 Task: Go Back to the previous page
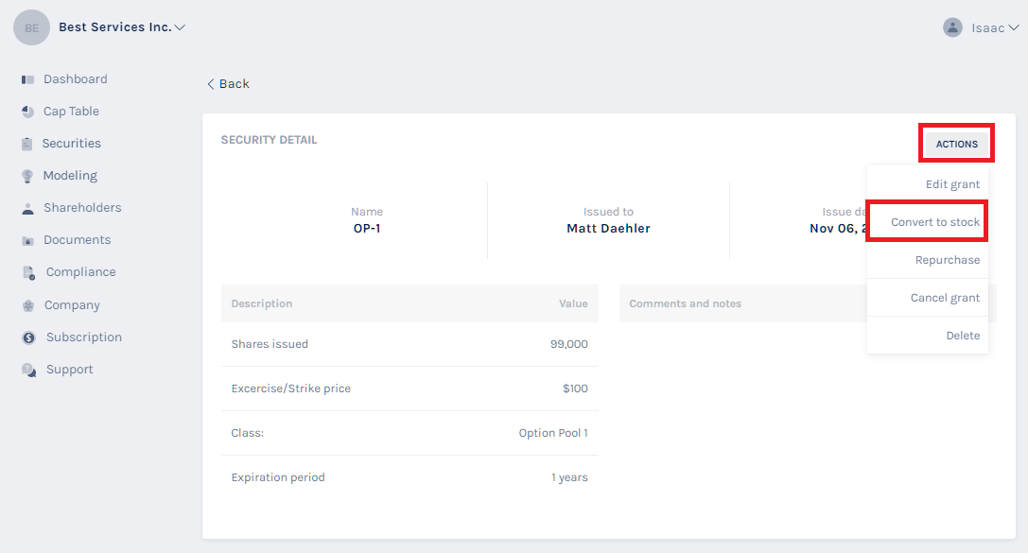coord(228,84)
